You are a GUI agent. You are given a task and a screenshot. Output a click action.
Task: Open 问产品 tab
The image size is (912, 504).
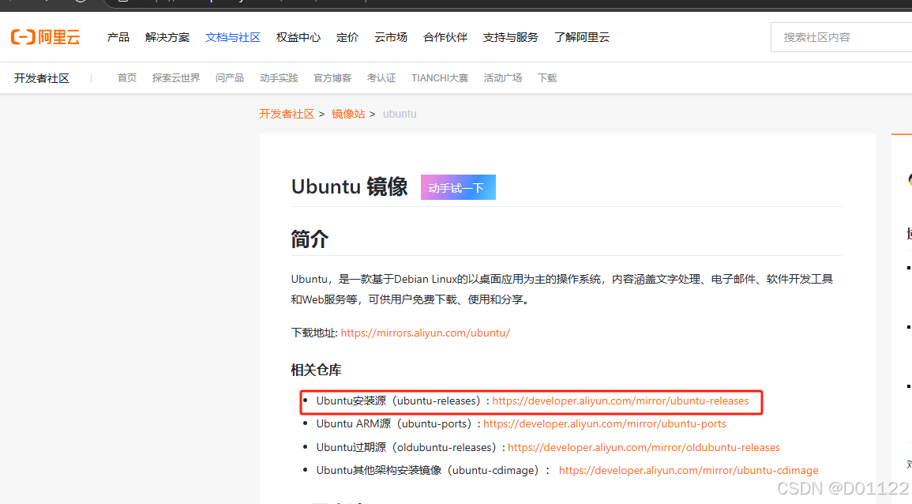(x=230, y=78)
